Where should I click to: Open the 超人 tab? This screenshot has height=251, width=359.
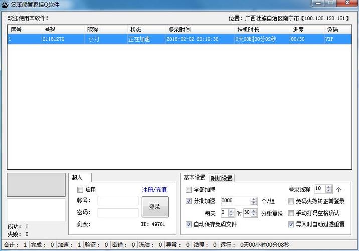(x=77, y=178)
